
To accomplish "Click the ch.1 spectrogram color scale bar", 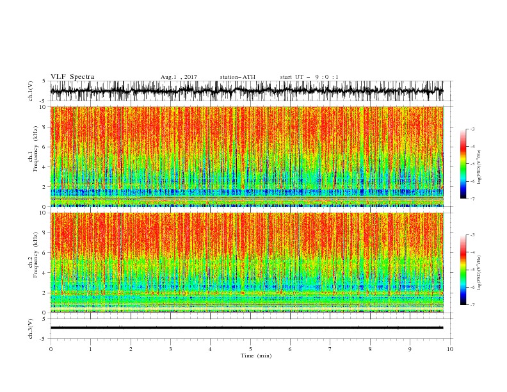I will pos(463,164).
